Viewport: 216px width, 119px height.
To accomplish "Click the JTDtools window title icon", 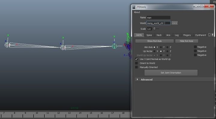I will 134,7.
